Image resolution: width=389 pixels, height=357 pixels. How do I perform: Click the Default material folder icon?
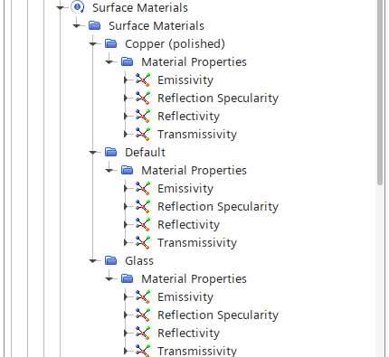(x=111, y=152)
